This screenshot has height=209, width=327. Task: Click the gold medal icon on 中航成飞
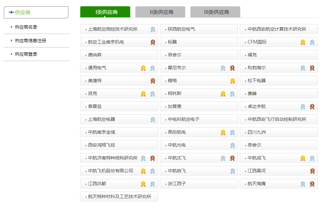(x=303, y=158)
